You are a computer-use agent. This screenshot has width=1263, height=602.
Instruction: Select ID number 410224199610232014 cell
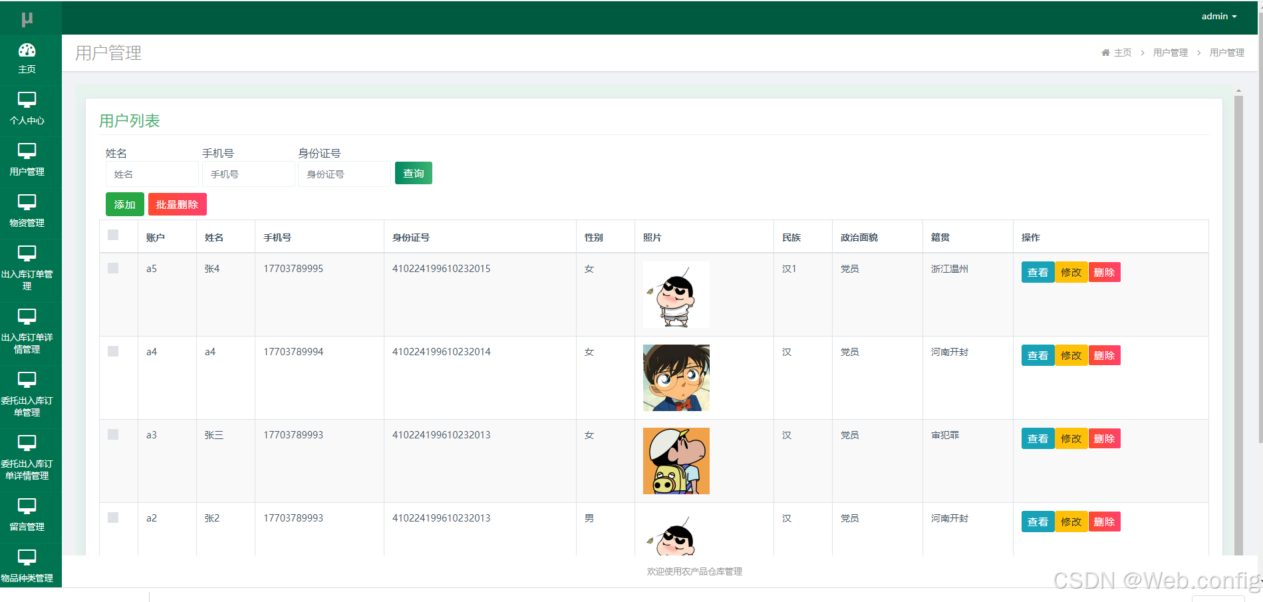pyautogui.click(x=442, y=352)
